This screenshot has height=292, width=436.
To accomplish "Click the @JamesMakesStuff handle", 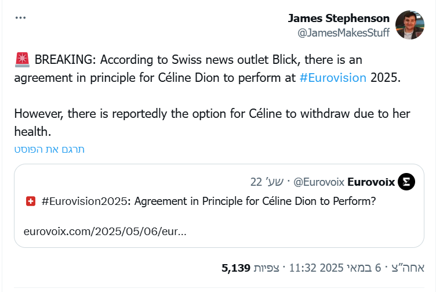I will click(343, 33).
